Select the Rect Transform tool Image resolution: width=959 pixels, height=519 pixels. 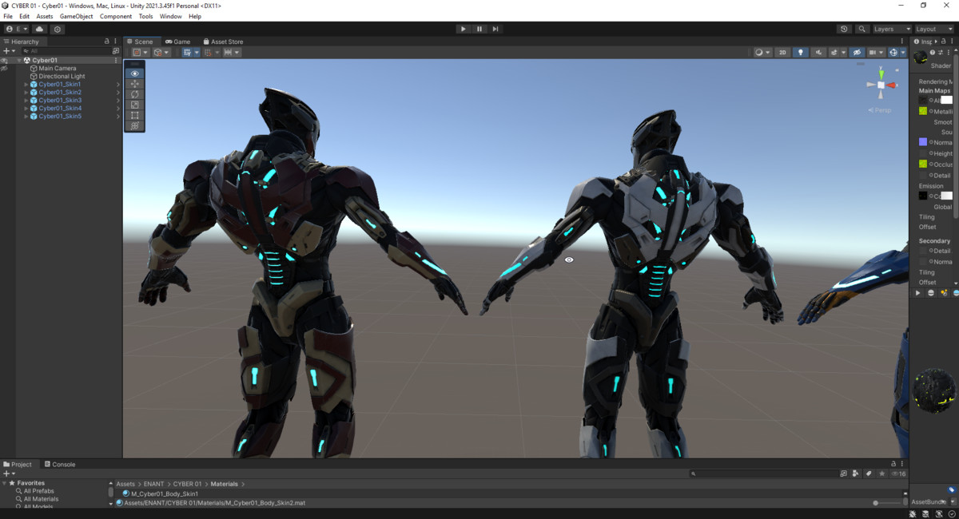(x=134, y=115)
